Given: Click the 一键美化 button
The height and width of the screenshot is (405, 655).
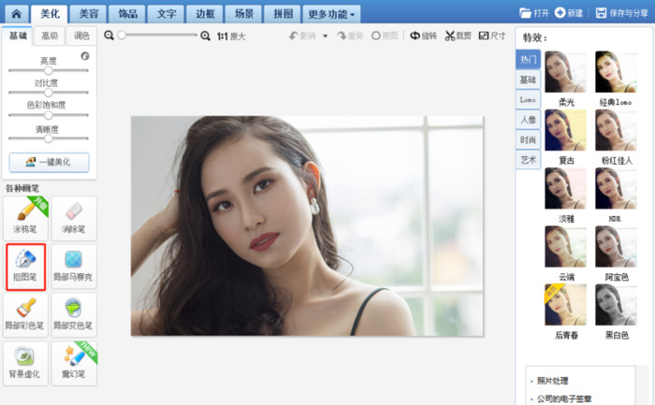Looking at the screenshot, I should pyautogui.click(x=50, y=162).
